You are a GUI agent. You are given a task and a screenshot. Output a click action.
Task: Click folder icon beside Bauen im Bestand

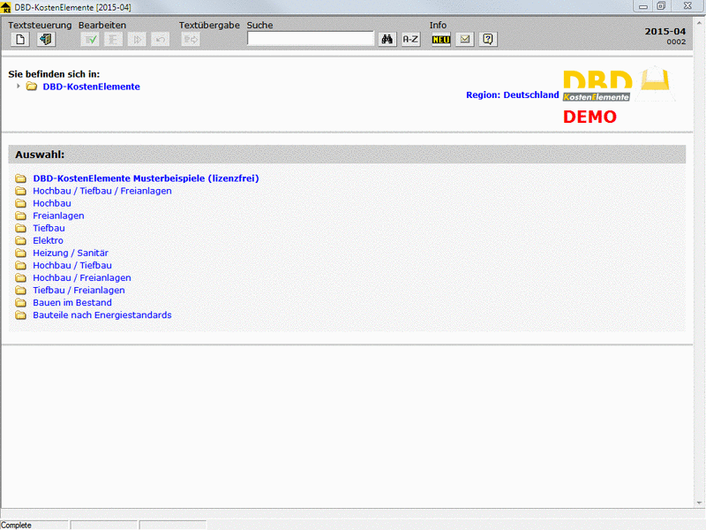20,302
